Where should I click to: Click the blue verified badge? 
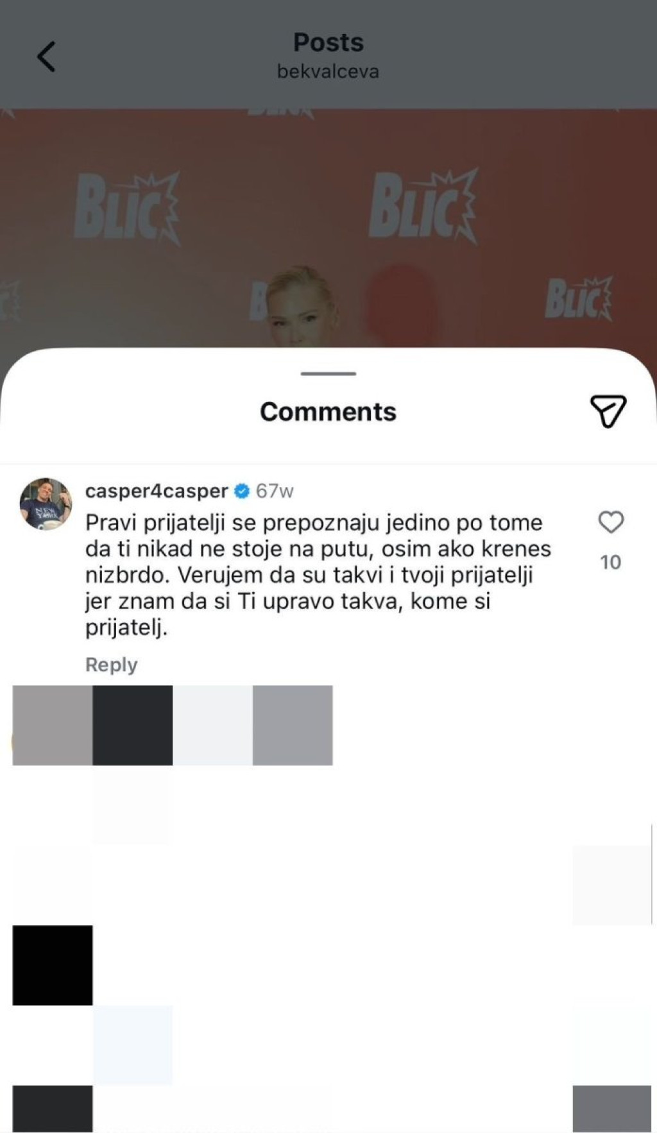pyautogui.click(x=242, y=491)
